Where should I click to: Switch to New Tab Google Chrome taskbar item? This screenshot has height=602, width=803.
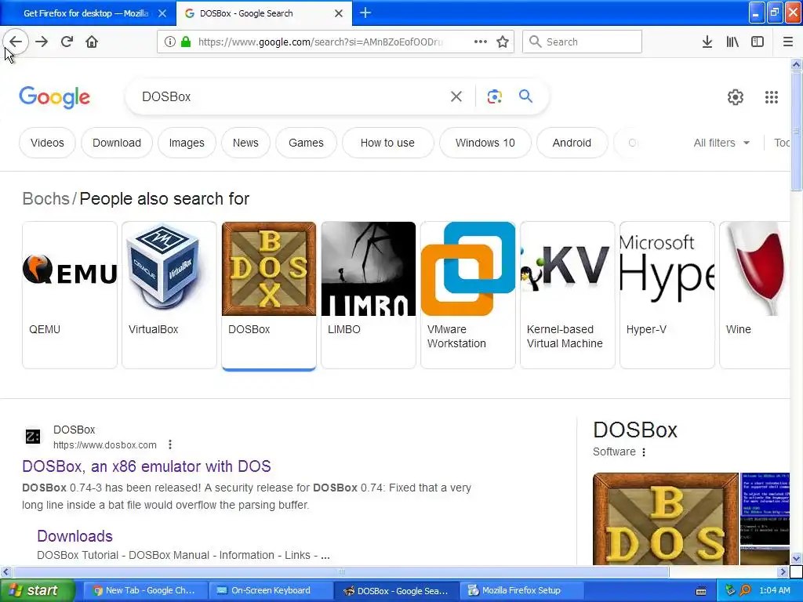[x=144, y=591]
